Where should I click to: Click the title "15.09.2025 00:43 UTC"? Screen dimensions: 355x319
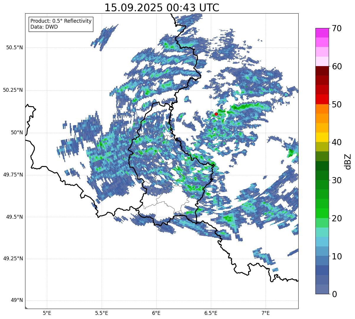tap(162, 8)
